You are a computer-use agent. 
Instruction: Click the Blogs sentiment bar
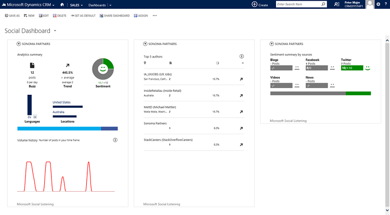281,68
